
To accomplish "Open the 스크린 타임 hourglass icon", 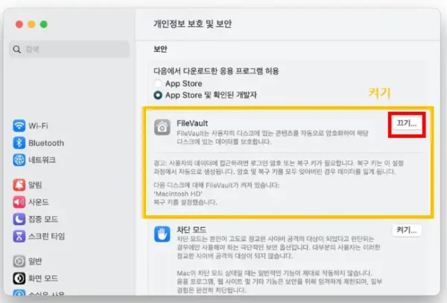I will [19, 236].
